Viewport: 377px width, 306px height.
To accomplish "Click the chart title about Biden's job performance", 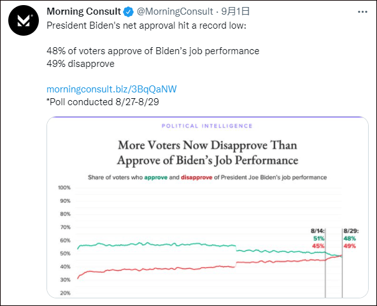I will 208,152.
